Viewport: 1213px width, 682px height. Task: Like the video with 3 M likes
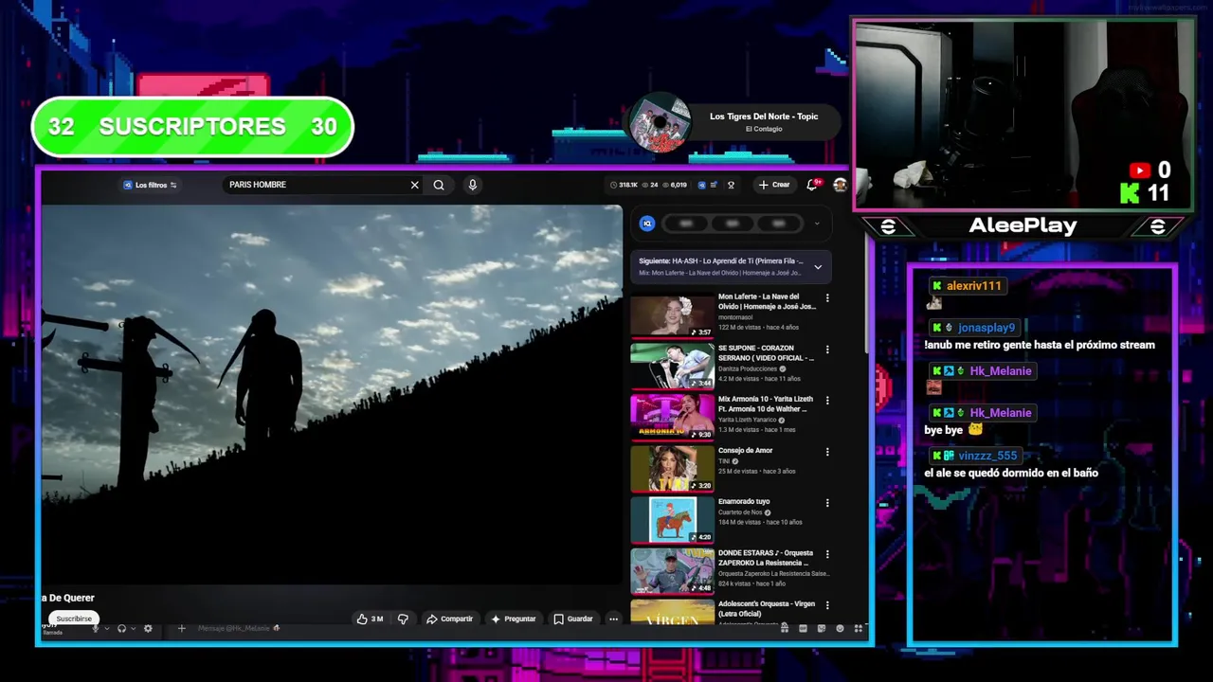pos(370,619)
